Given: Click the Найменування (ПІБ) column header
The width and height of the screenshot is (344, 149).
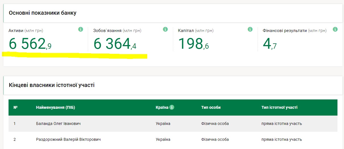Looking at the screenshot, I should [55, 108].
